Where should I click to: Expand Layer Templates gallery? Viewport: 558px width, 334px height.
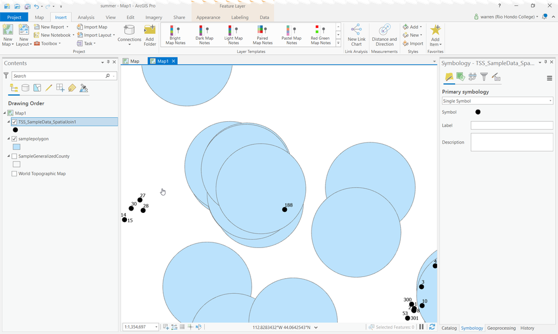point(338,43)
